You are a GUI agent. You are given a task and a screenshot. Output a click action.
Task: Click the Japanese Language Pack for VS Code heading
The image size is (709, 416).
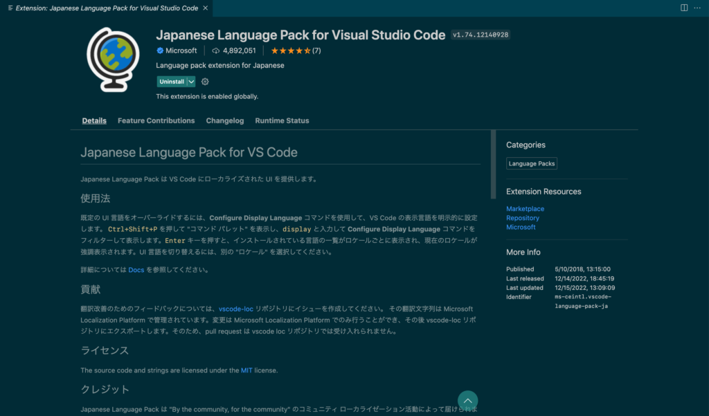coord(189,152)
